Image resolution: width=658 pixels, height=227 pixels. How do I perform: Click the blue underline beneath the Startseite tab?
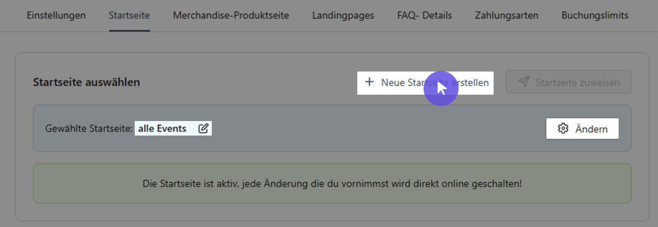click(129, 30)
